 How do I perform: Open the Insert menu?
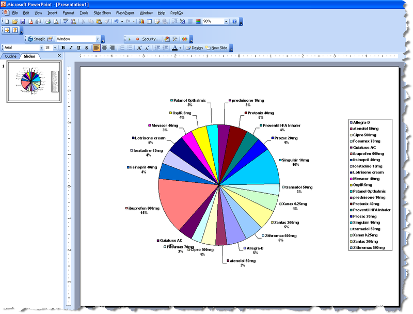point(52,13)
